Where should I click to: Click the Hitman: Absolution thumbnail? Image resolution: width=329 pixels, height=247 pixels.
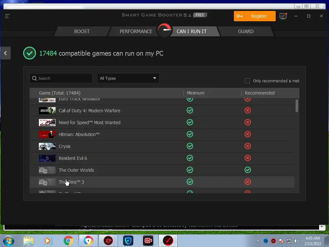coord(47,134)
